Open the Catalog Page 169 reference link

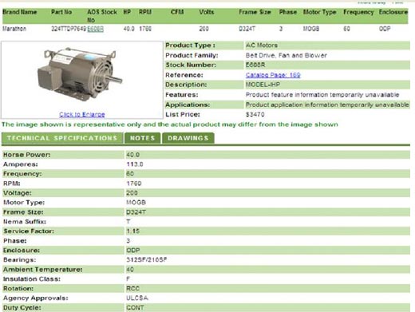(x=273, y=75)
